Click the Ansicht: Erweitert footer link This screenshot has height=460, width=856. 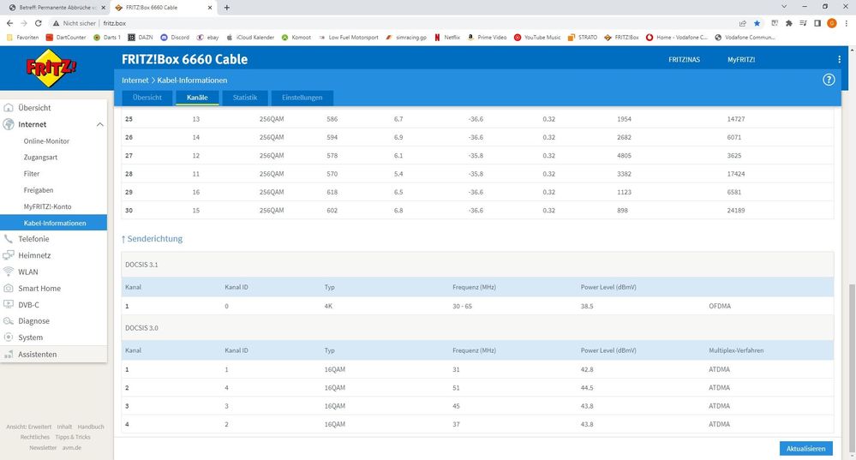[29, 427]
